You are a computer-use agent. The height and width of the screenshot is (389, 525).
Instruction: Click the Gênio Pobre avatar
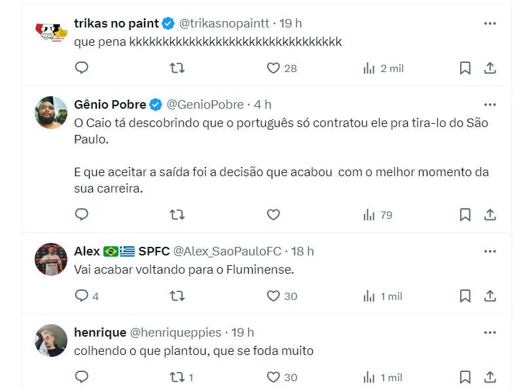[51, 113]
